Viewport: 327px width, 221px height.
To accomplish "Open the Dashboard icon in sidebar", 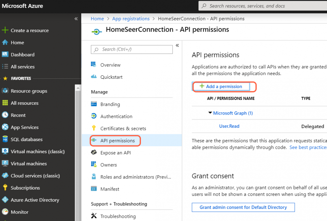I will pos(5,55).
